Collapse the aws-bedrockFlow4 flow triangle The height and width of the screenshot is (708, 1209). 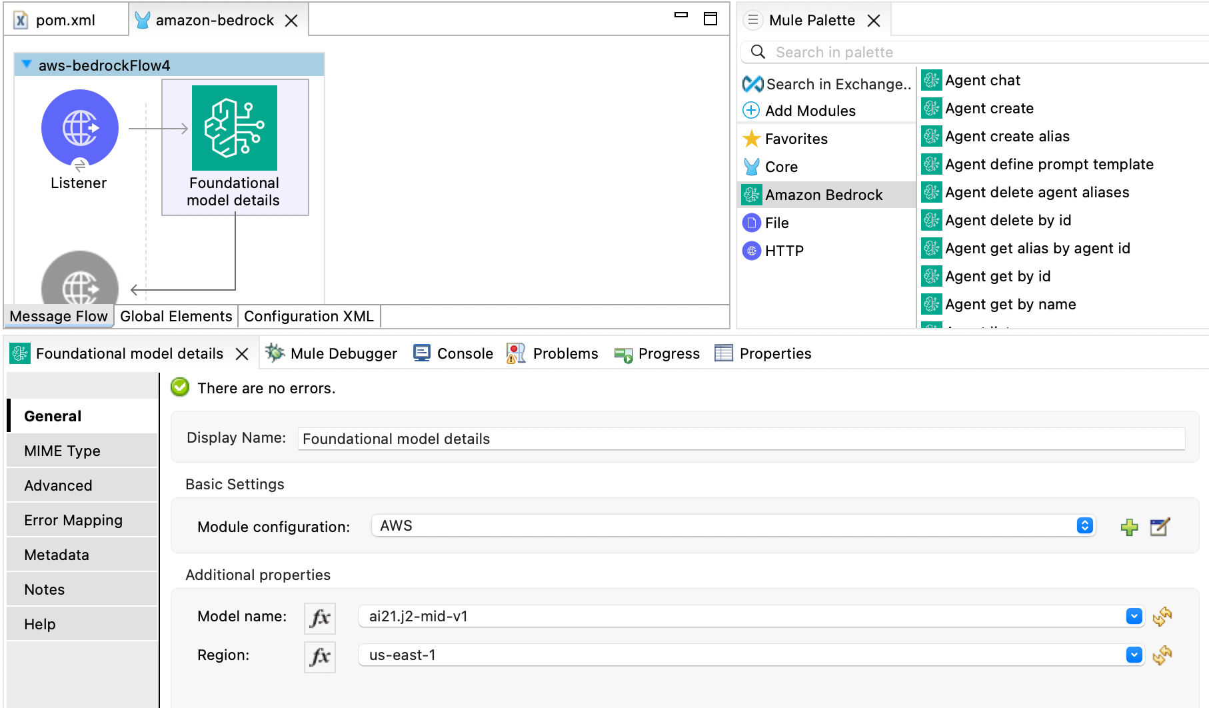click(x=27, y=65)
